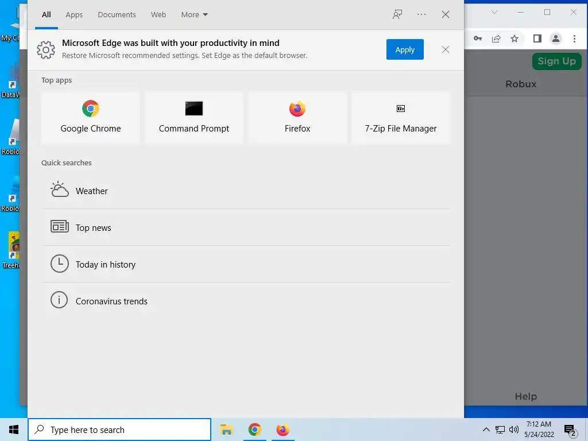
Task: Open Top news quick search
Action: coord(246,227)
